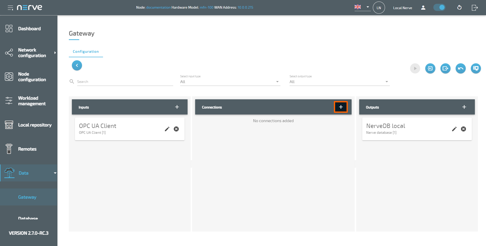Add a new output with plus icon
The image size is (486, 246).
coord(464,107)
